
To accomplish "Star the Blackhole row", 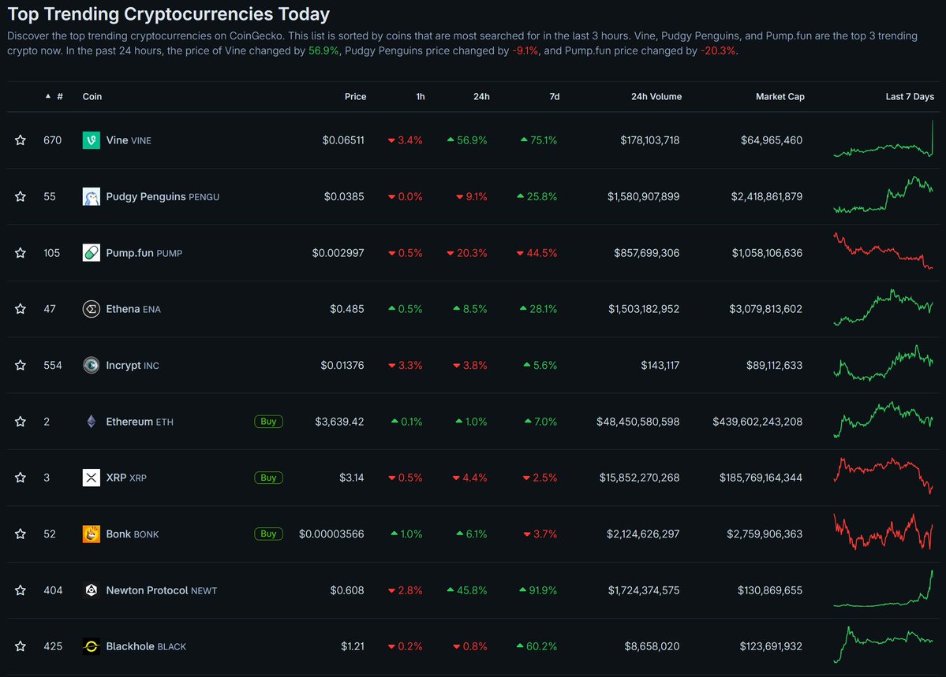I will [21, 646].
